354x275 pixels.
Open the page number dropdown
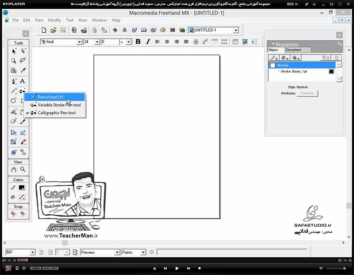[x=67, y=252]
